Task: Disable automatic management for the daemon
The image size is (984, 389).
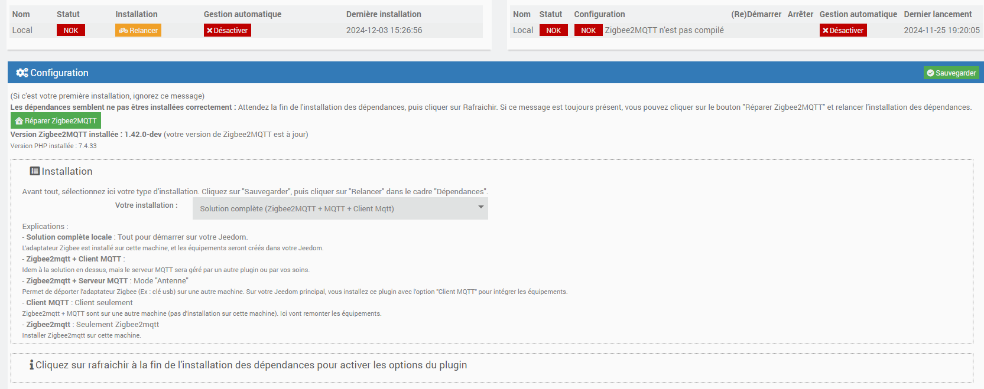Action: [843, 30]
